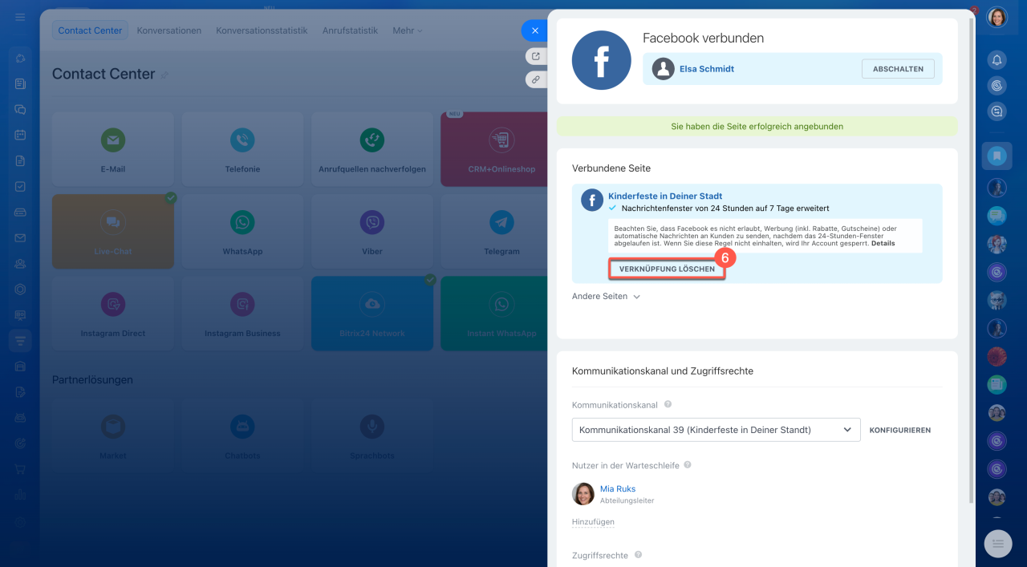The width and height of the screenshot is (1027, 567).
Task: Click help icon beside Kommunikationskanal
Action: click(x=668, y=405)
